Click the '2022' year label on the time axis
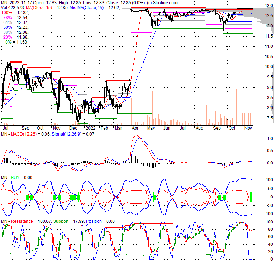274x262 pixels. tap(91, 128)
